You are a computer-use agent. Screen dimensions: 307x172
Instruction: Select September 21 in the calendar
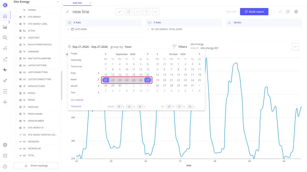pyautogui.click(x=106, y=80)
